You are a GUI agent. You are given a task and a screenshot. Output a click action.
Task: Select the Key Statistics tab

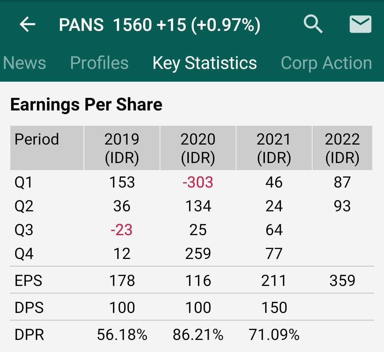coord(204,63)
